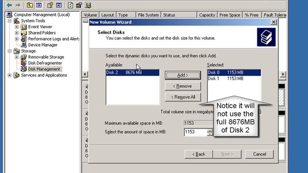The width and height of the screenshot is (308, 173).
Task: Click the Performance Logs and Alerts icon
Action: tap(24, 39)
